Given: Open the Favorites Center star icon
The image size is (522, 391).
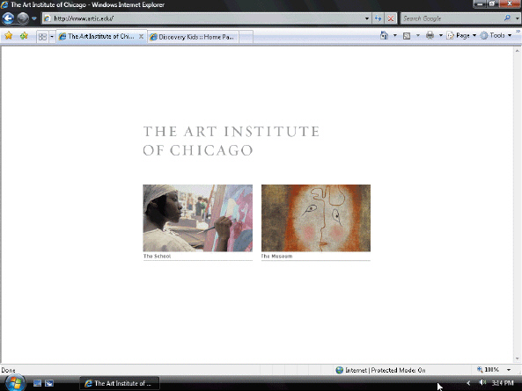Looking at the screenshot, I should point(9,35).
